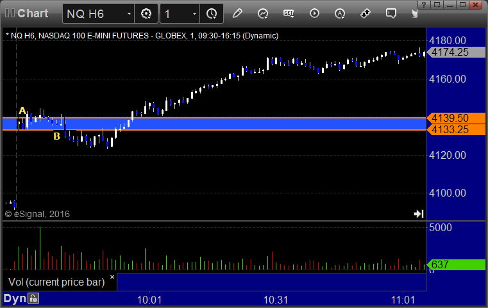The image size is (488, 308).
Task: Expand the interval 1 dropdown arrow
Action: tap(194, 13)
